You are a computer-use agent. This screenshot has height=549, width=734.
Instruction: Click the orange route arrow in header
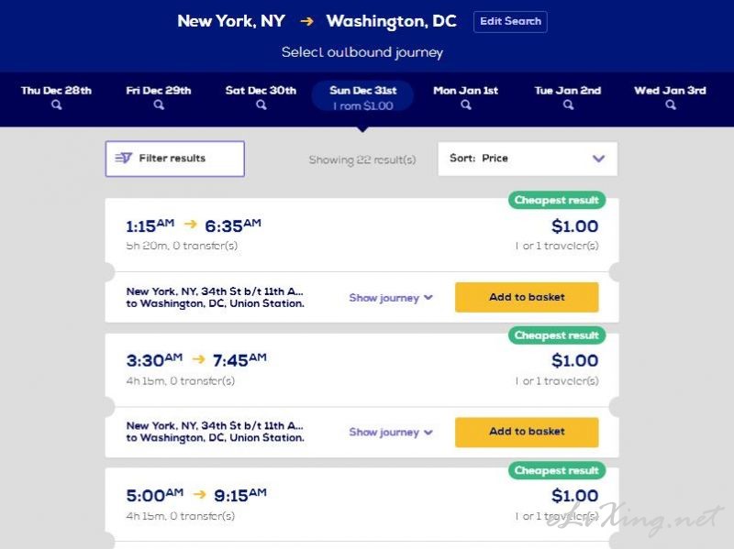click(306, 21)
